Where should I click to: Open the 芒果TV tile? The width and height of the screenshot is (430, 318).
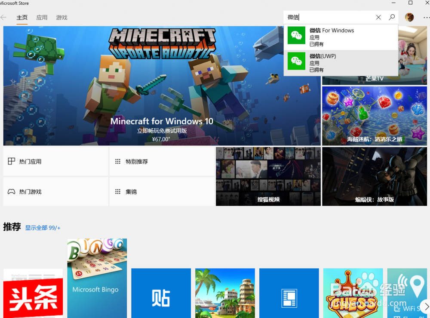click(x=375, y=79)
